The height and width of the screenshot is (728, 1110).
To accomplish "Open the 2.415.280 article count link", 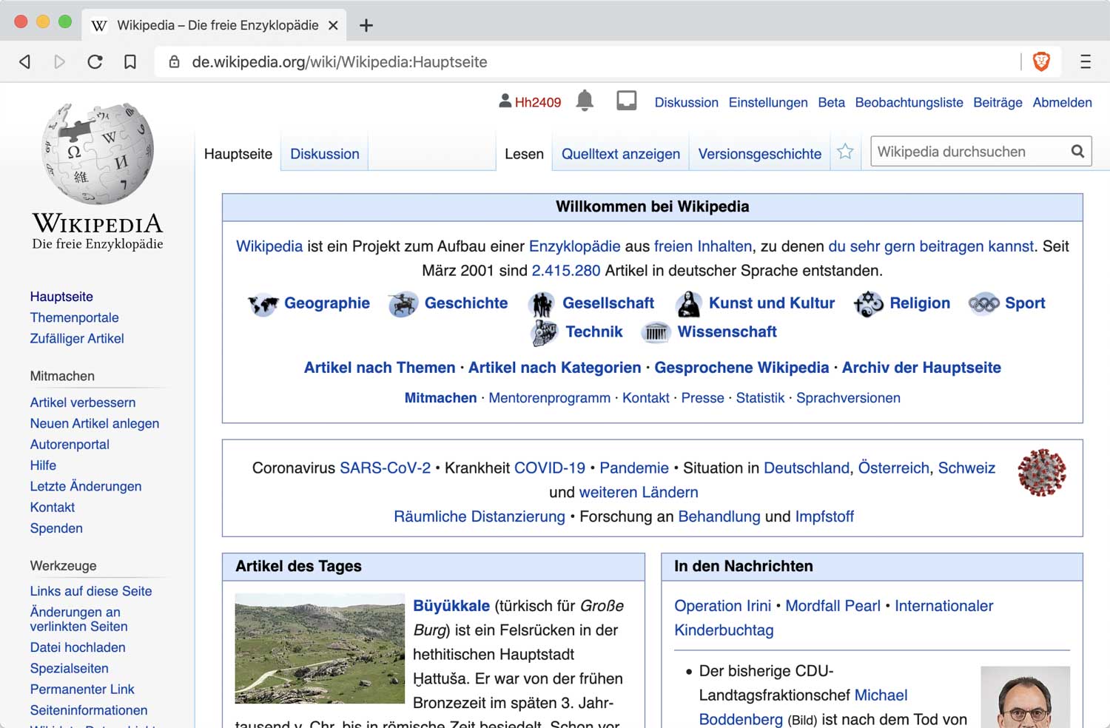I will click(566, 271).
